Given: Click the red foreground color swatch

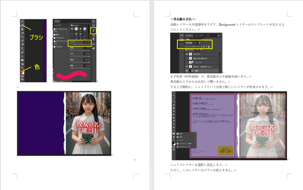Looking at the screenshot, I should pyautogui.click(x=21, y=72).
